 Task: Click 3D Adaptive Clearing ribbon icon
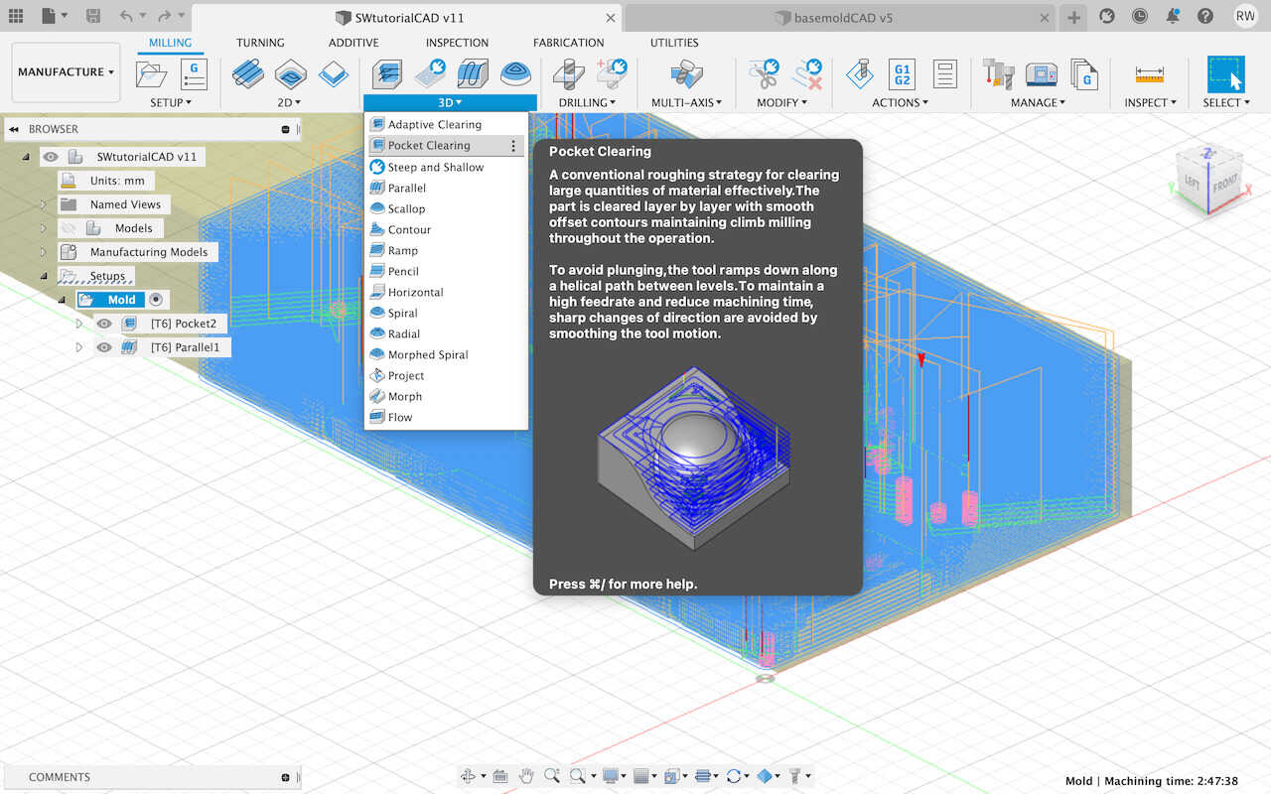click(387, 73)
